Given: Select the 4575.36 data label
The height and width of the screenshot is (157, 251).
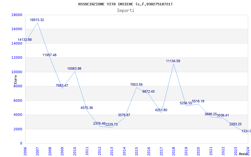Looking at the screenshot, I should (87, 108).
